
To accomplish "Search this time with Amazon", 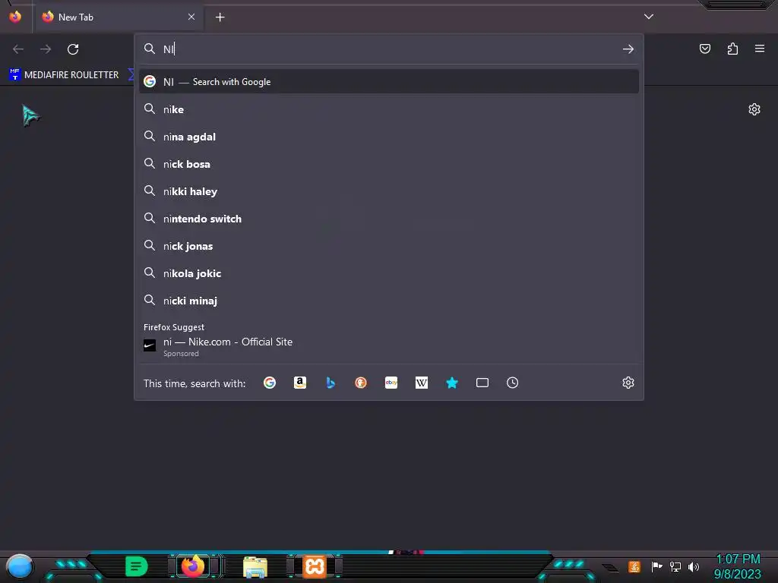I will click(299, 383).
